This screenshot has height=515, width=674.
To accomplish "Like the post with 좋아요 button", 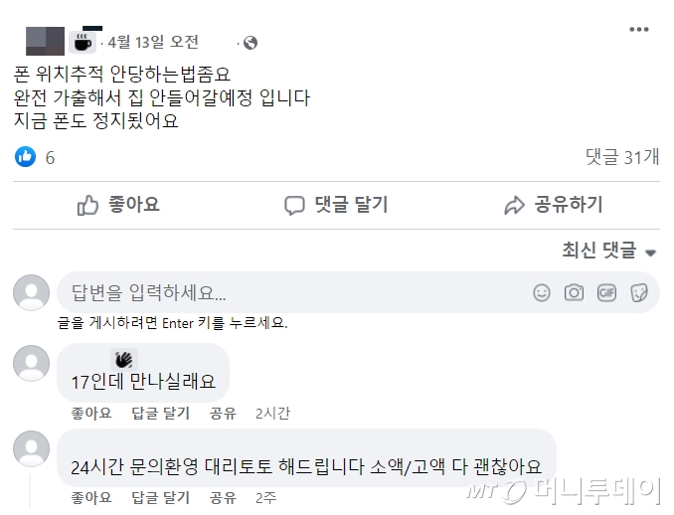I will click(118, 205).
